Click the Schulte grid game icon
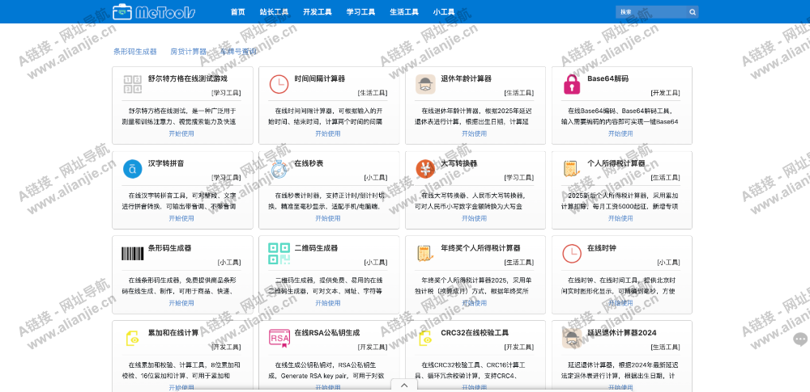Viewport: 810px width, 392px height. click(x=133, y=85)
